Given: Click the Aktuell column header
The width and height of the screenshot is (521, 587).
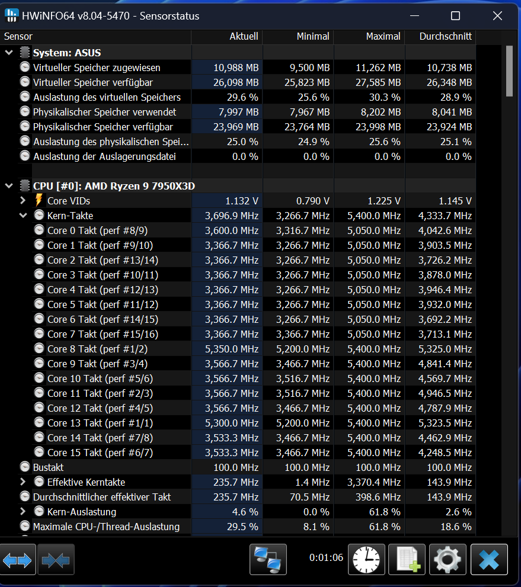Looking at the screenshot, I should pyautogui.click(x=227, y=36).
